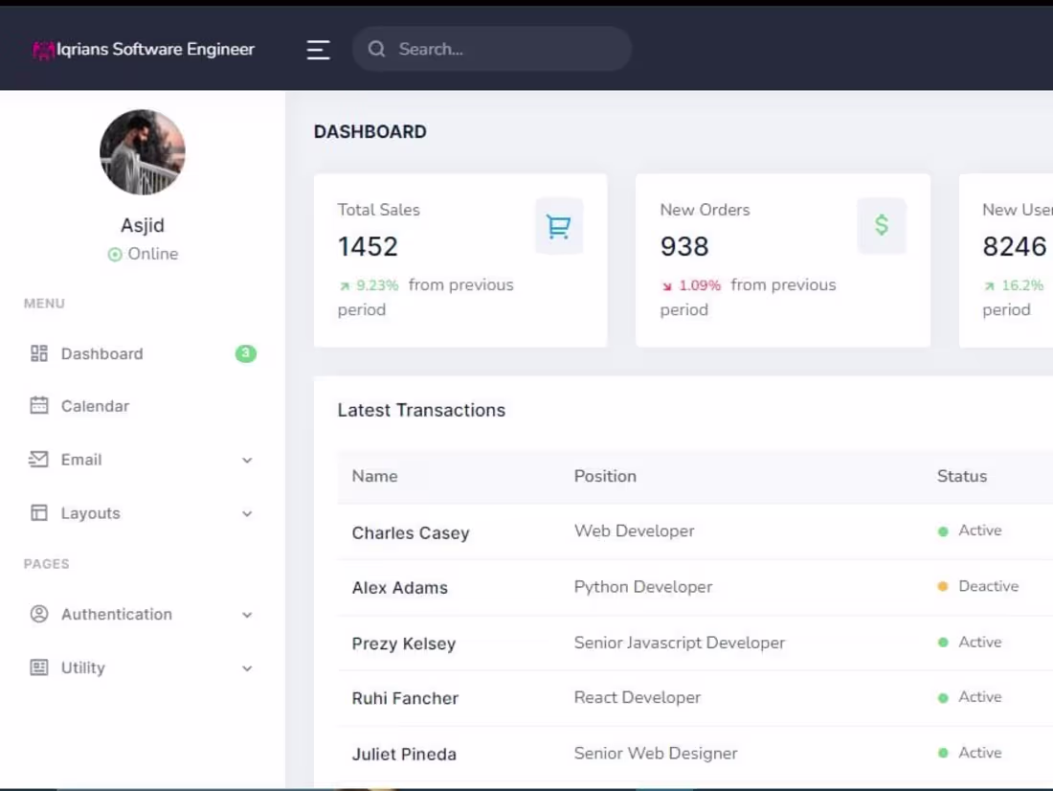Click the Latest Transactions heading
The image size is (1053, 791).
[421, 410]
